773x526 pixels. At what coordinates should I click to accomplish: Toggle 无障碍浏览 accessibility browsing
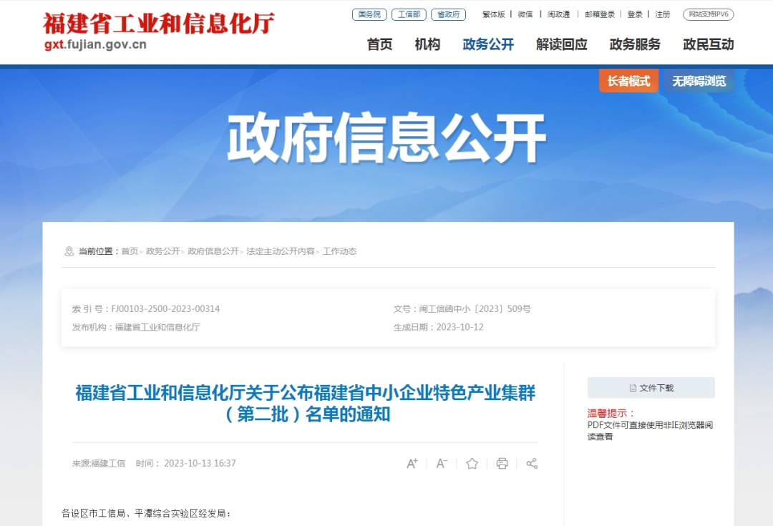point(699,81)
